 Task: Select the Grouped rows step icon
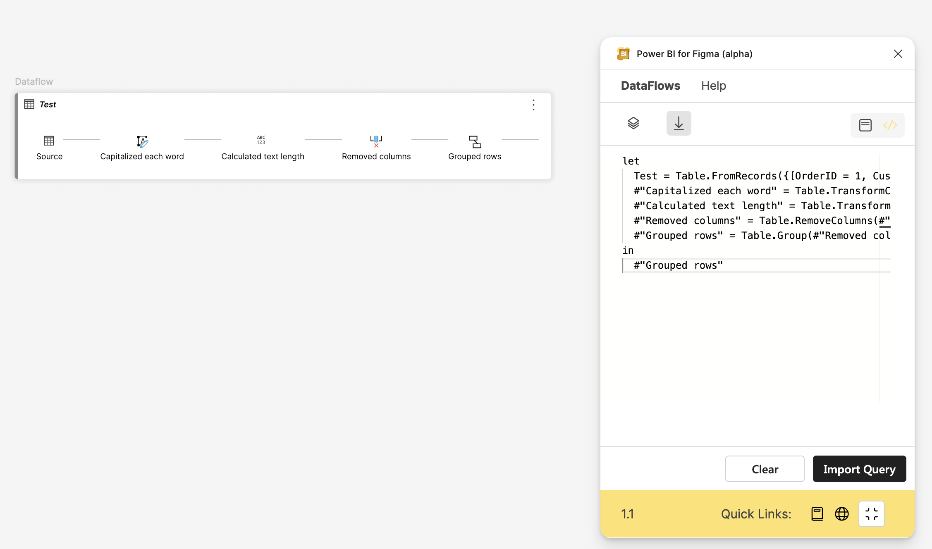click(x=475, y=142)
